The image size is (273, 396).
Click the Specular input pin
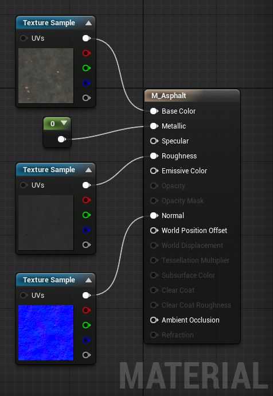tap(154, 141)
